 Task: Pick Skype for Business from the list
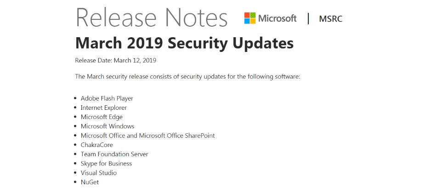pos(106,164)
